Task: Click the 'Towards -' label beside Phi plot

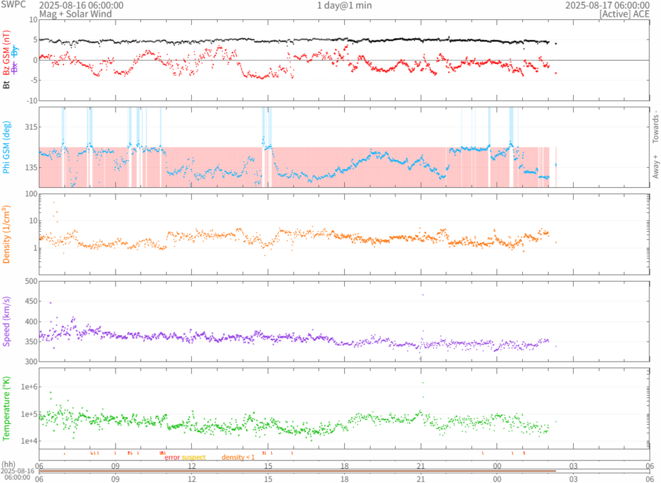Action: 656,125
